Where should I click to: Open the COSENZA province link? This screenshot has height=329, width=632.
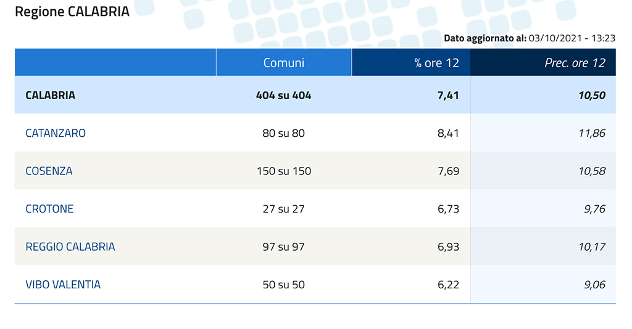coord(49,171)
